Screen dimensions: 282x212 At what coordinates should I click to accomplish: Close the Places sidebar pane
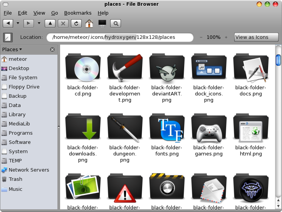(x=52, y=50)
